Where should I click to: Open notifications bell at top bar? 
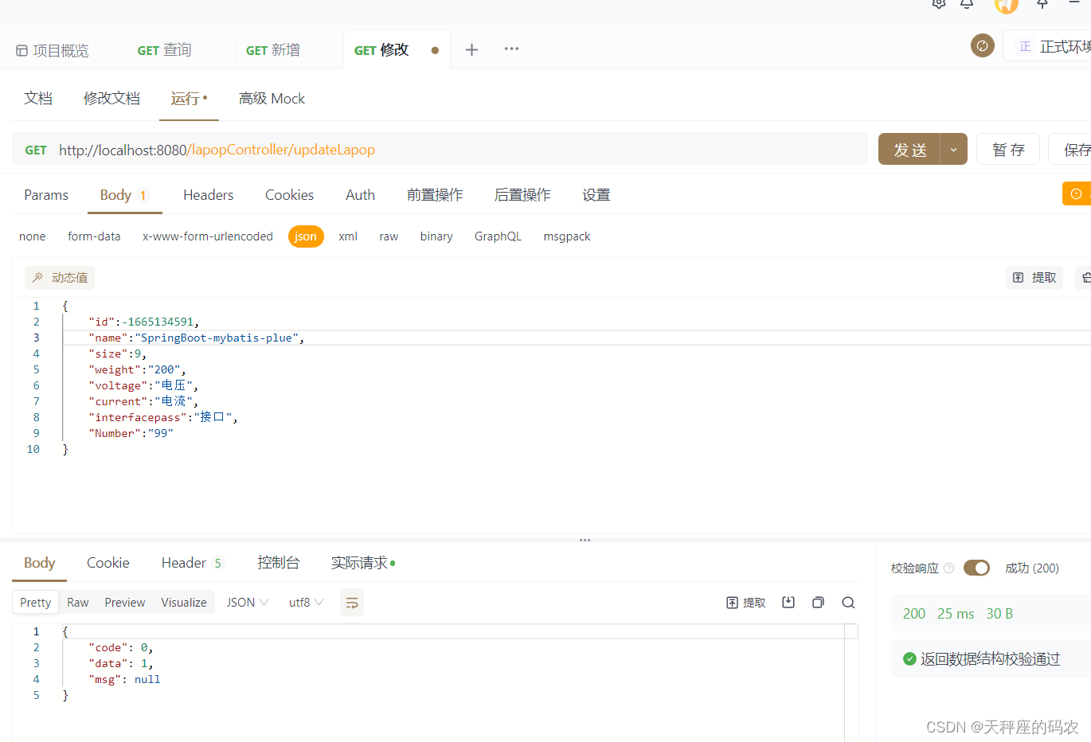tap(967, 4)
